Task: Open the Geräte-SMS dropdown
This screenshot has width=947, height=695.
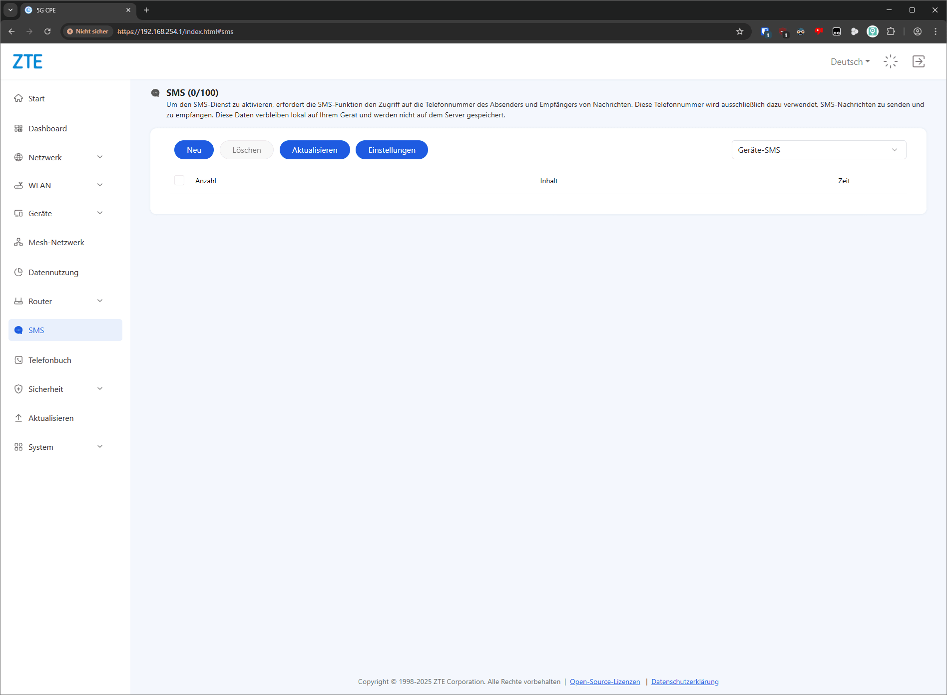Action: click(x=819, y=150)
